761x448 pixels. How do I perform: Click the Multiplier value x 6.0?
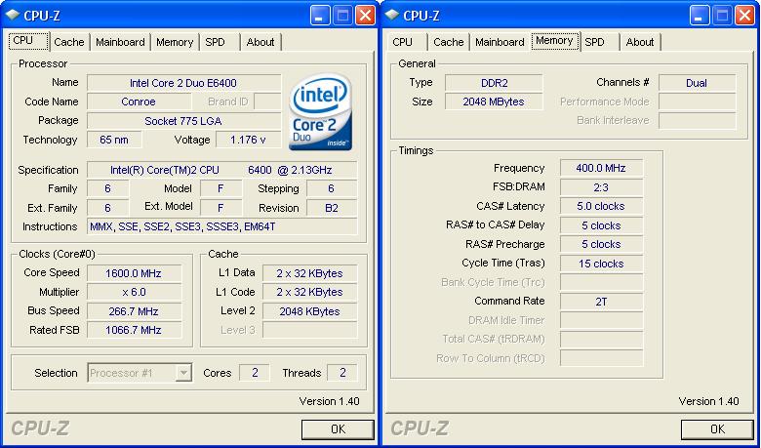click(x=135, y=292)
